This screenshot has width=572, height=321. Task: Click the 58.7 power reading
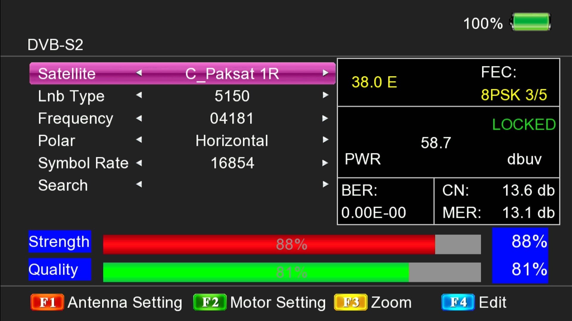436,143
